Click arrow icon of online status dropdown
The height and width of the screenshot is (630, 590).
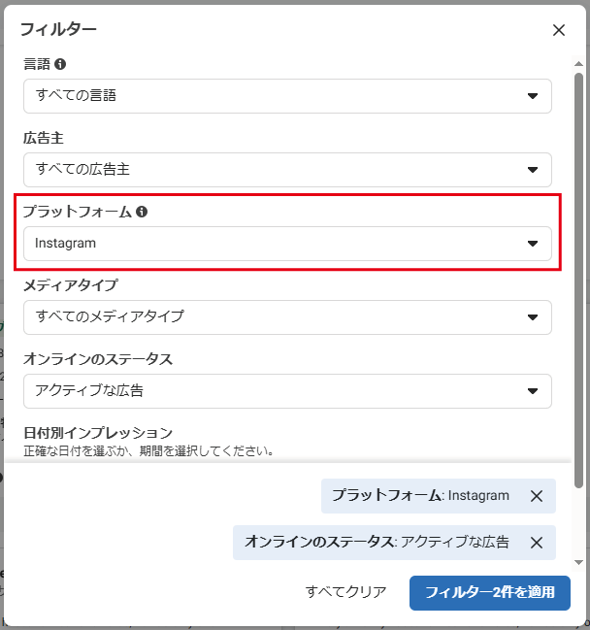point(532,391)
